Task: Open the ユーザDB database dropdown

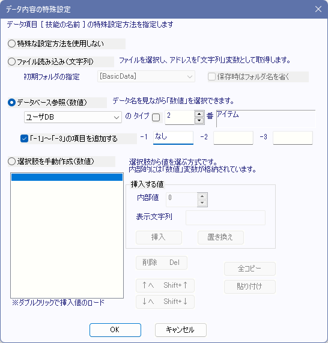Action: pyautogui.click(x=73, y=117)
